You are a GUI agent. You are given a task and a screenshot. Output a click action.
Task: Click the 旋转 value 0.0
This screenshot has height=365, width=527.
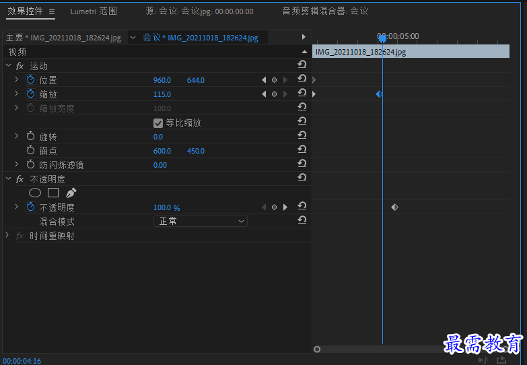(x=158, y=137)
